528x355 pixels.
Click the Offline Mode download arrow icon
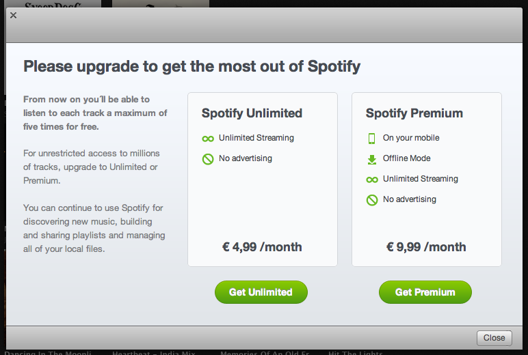click(372, 159)
